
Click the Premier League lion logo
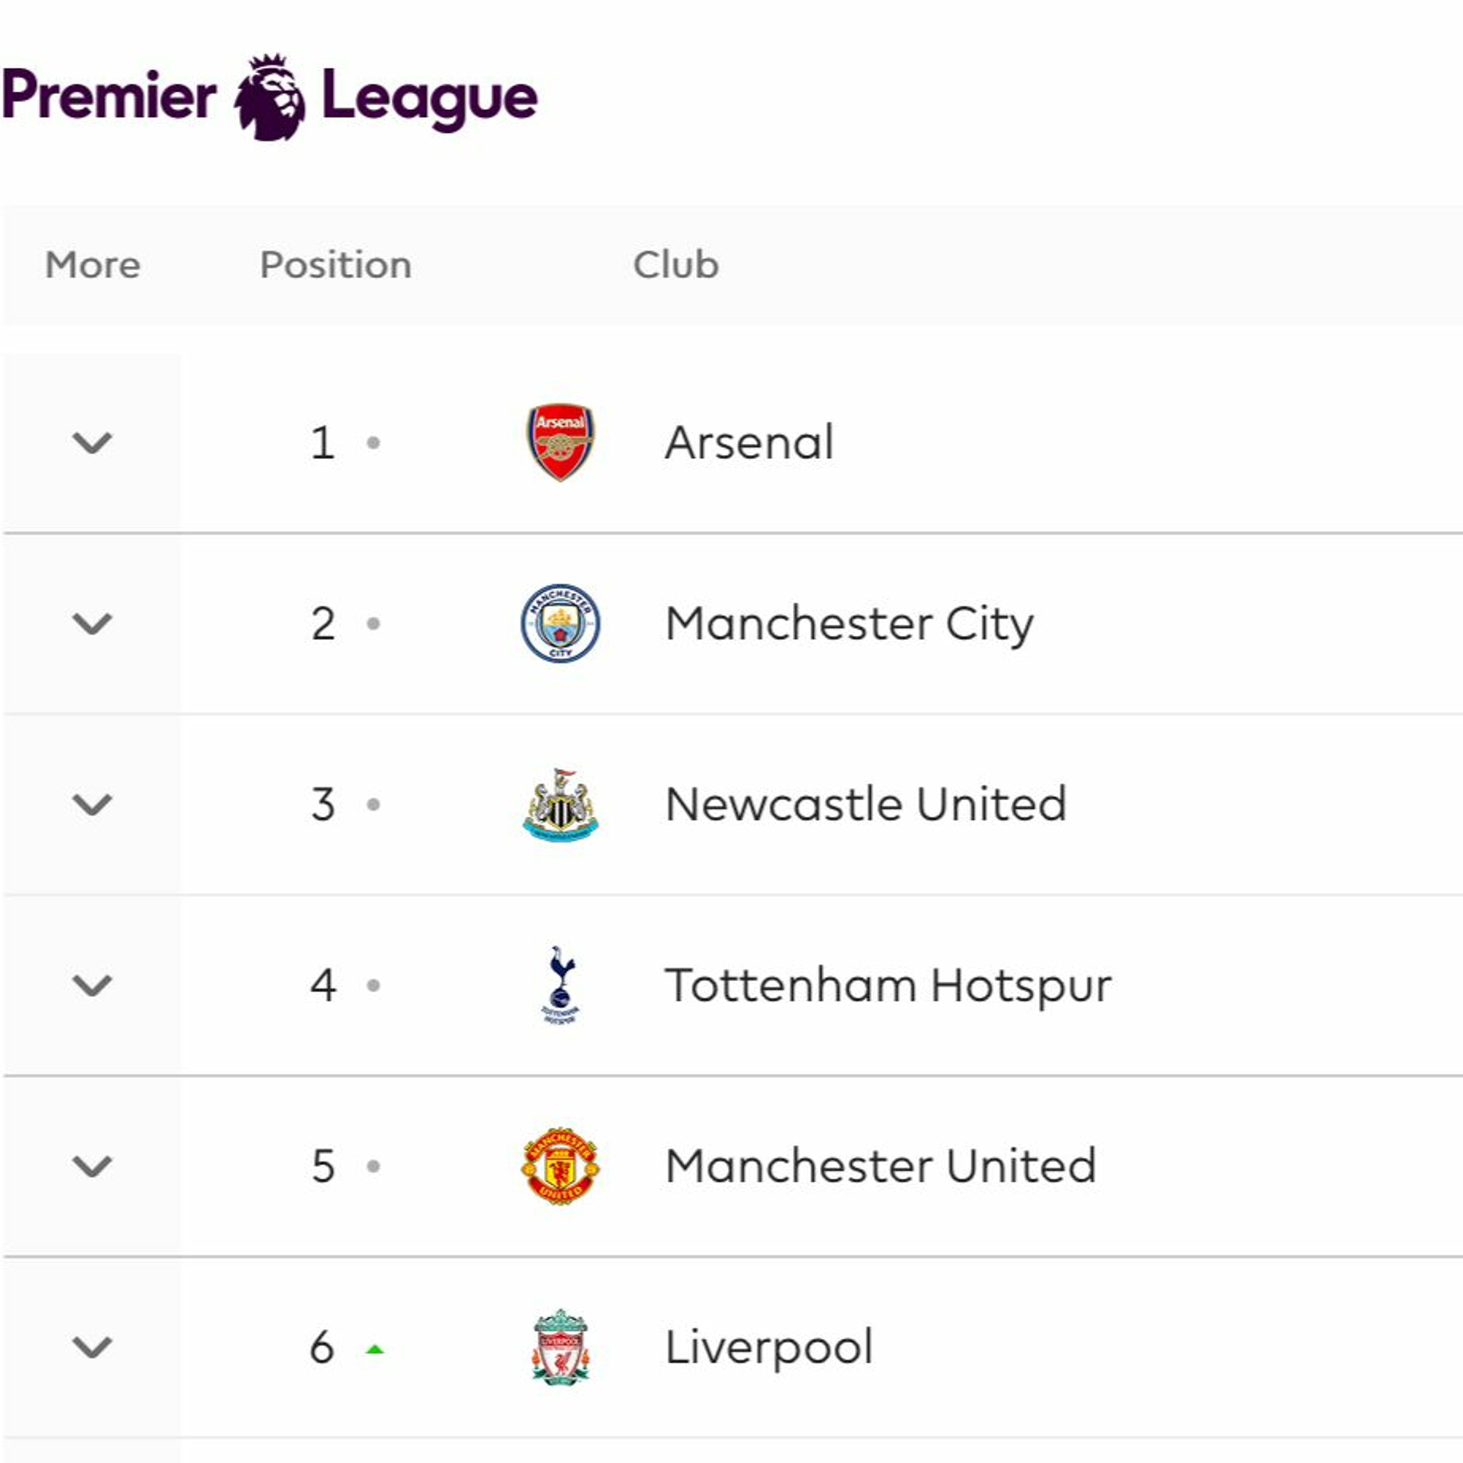[270, 97]
